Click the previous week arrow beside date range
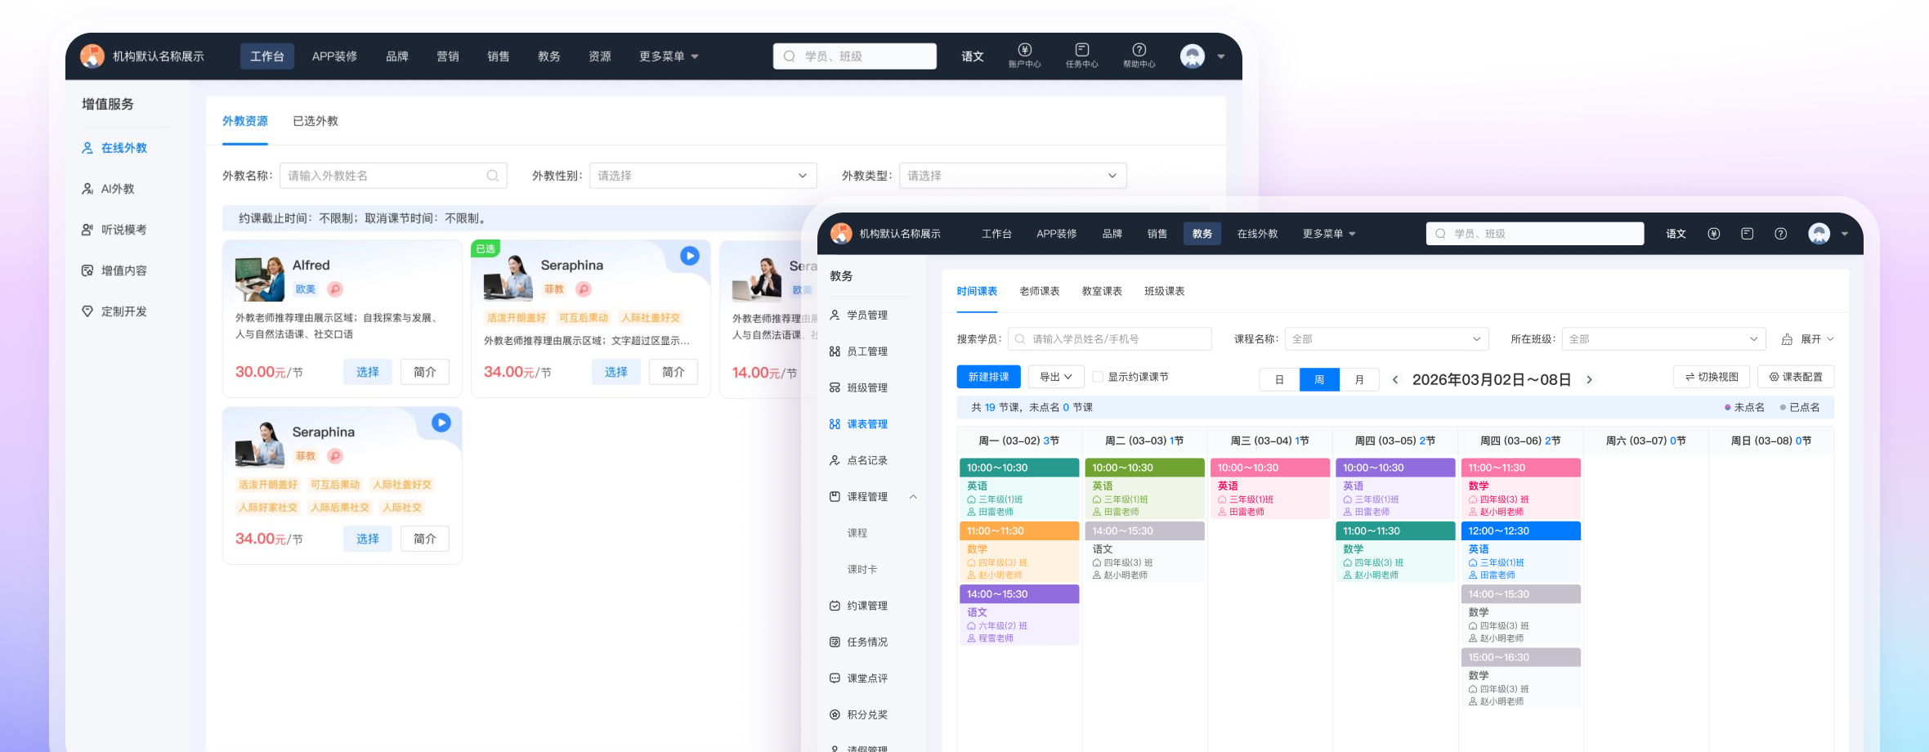 pos(1395,379)
